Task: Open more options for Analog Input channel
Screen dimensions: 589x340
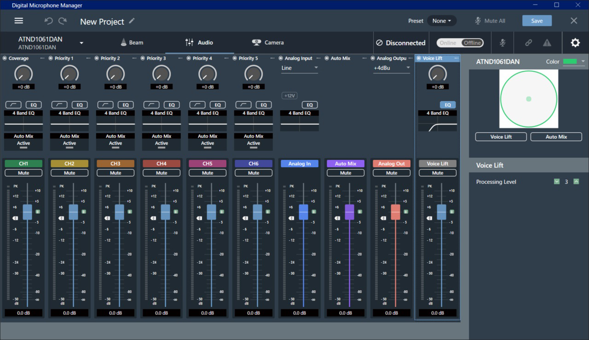Action: (318, 58)
